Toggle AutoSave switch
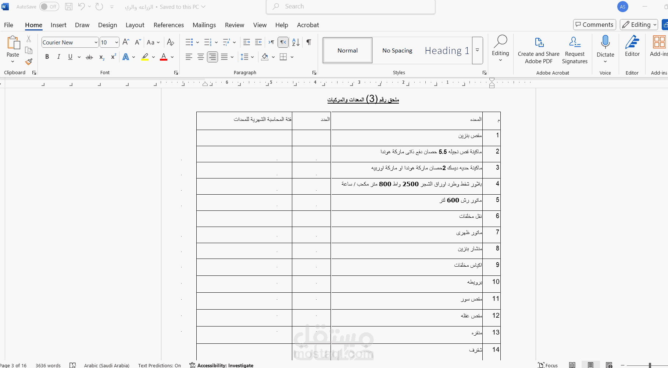 (49, 7)
